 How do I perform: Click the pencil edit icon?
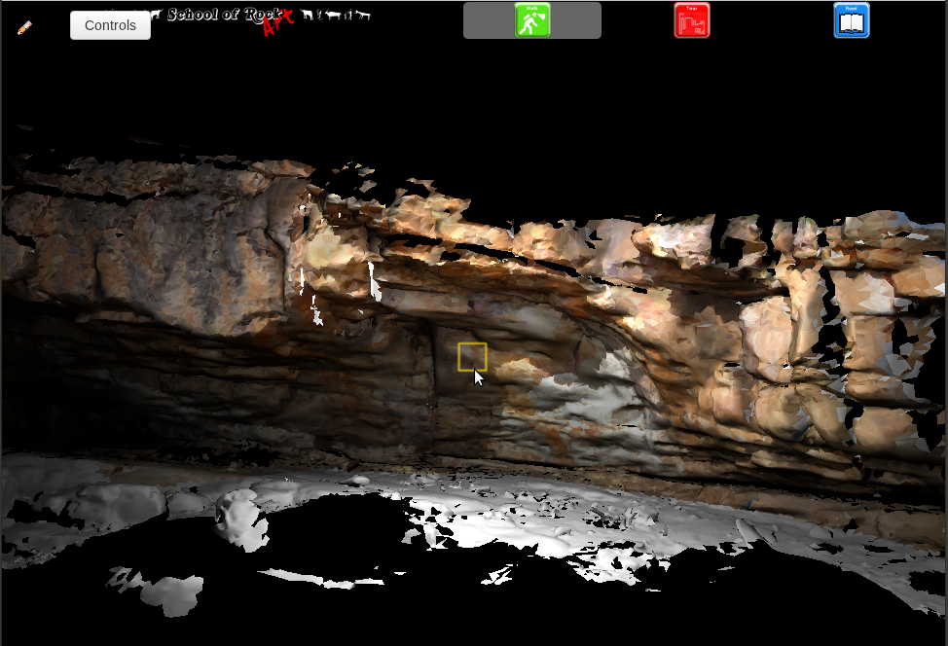[x=24, y=27]
